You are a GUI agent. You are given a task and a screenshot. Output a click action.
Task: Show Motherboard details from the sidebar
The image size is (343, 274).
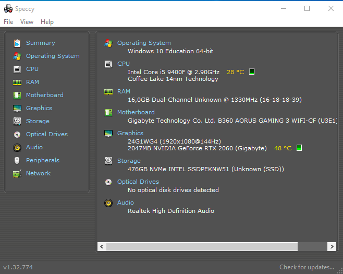click(x=45, y=95)
